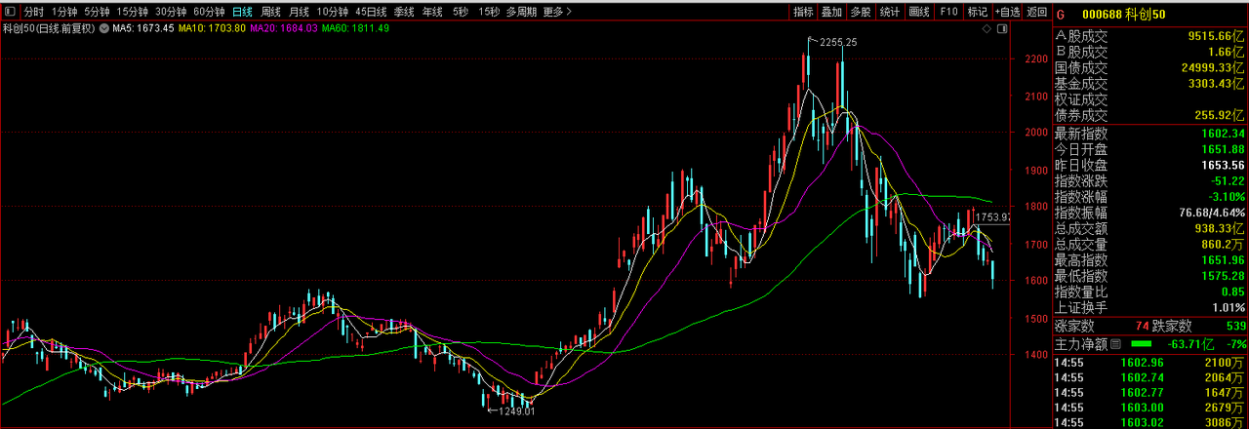Click the 1753.97 price label on chart
The width and height of the screenshot is (1249, 429).
(995, 217)
